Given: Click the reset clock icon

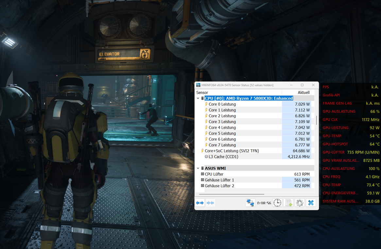Looking at the screenshot, I should [277, 203].
